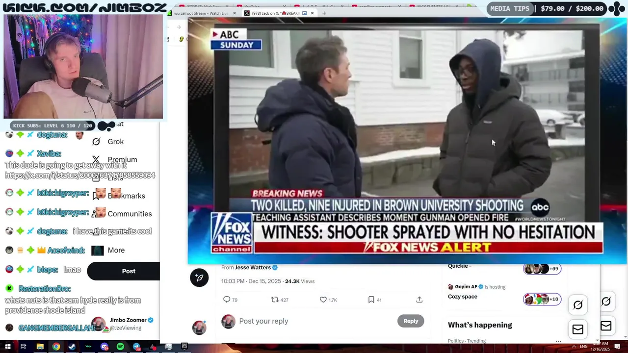
Task: Click the outer Grok button at right edge
Action: (606, 302)
